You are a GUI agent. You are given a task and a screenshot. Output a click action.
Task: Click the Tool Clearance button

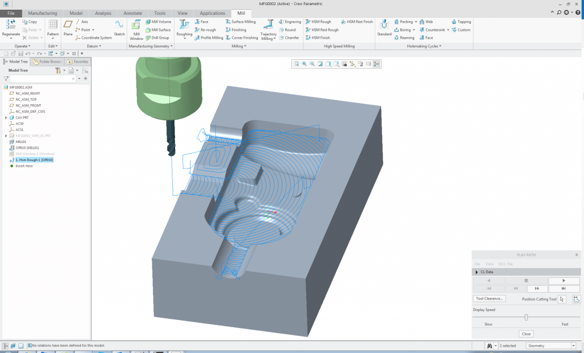click(x=489, y=298)
